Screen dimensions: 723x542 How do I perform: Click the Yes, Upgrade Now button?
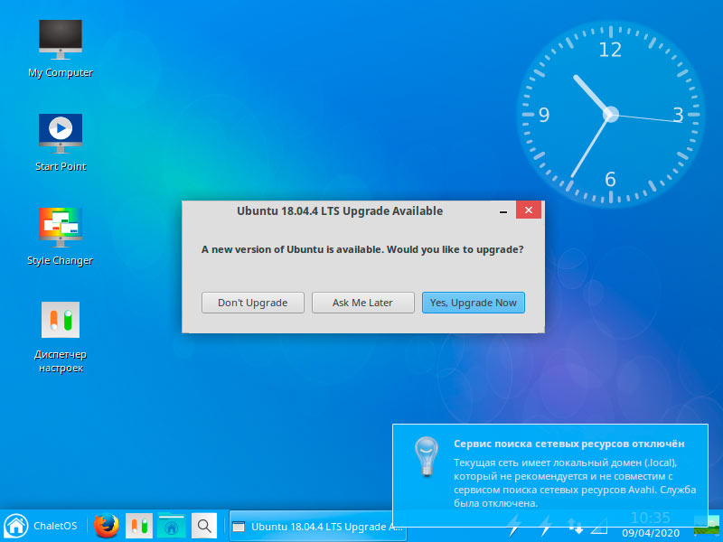pos(473,303)
